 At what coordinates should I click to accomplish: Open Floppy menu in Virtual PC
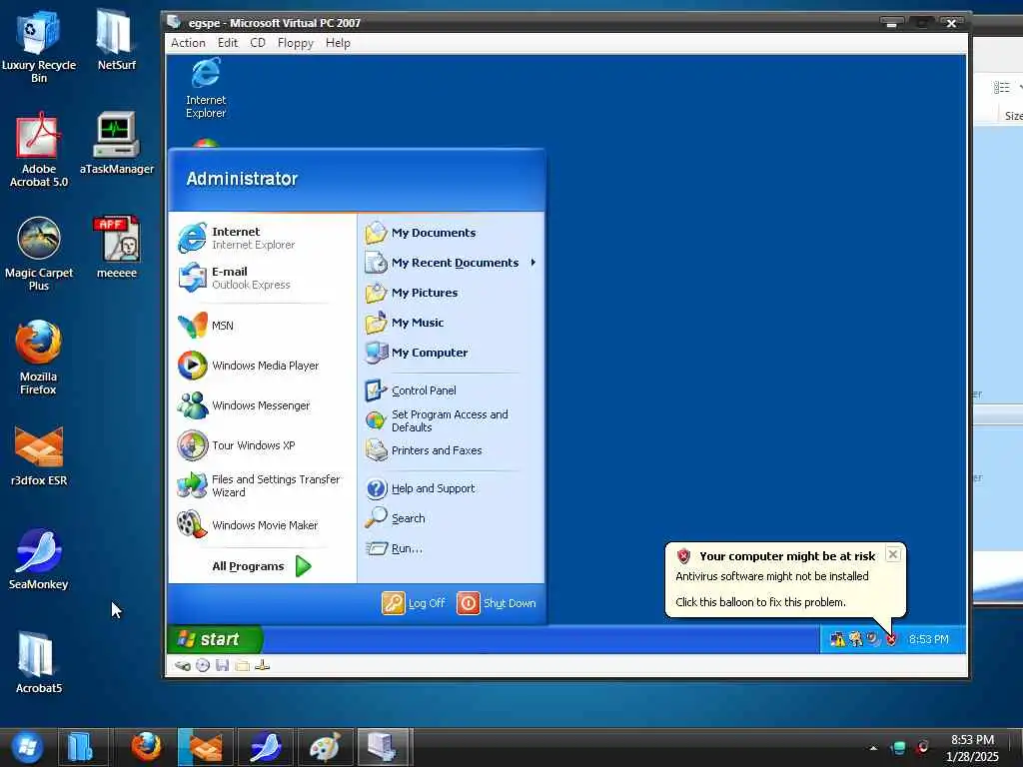296,43
